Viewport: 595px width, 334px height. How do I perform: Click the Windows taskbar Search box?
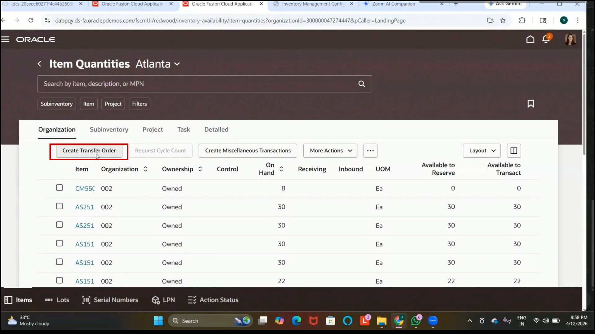point(211,321)
